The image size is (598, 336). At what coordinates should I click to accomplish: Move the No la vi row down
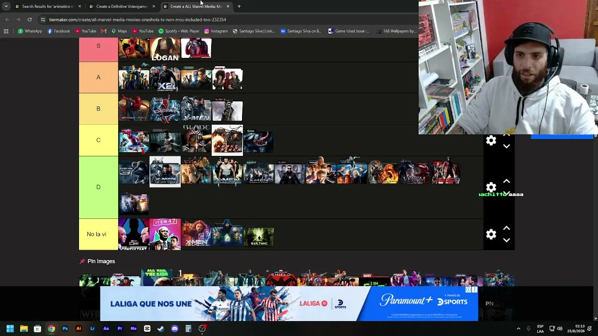click(x=506, y=240)
